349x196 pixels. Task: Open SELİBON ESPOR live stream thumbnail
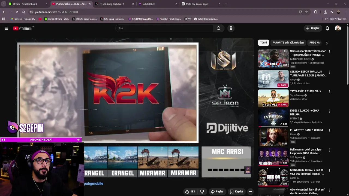[x=273, y=79]
